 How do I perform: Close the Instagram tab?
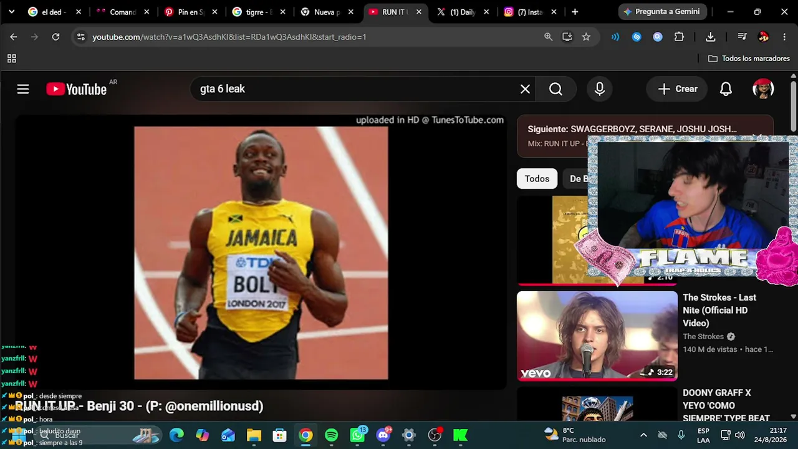coord(554,12)
